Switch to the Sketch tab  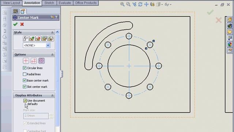(x=49, y=3)
